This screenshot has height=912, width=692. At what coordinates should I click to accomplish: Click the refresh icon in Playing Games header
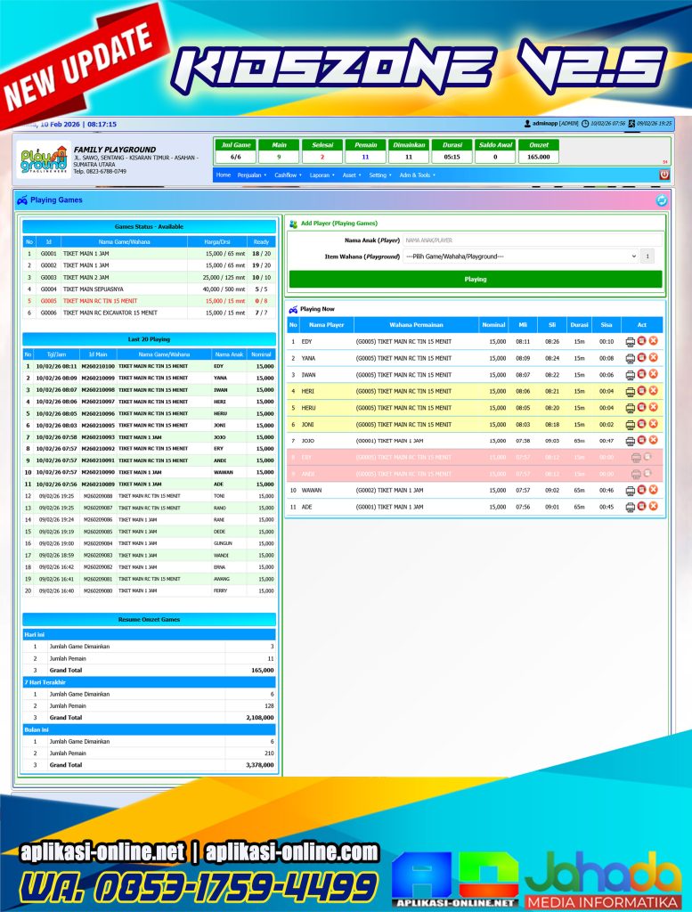662,200
